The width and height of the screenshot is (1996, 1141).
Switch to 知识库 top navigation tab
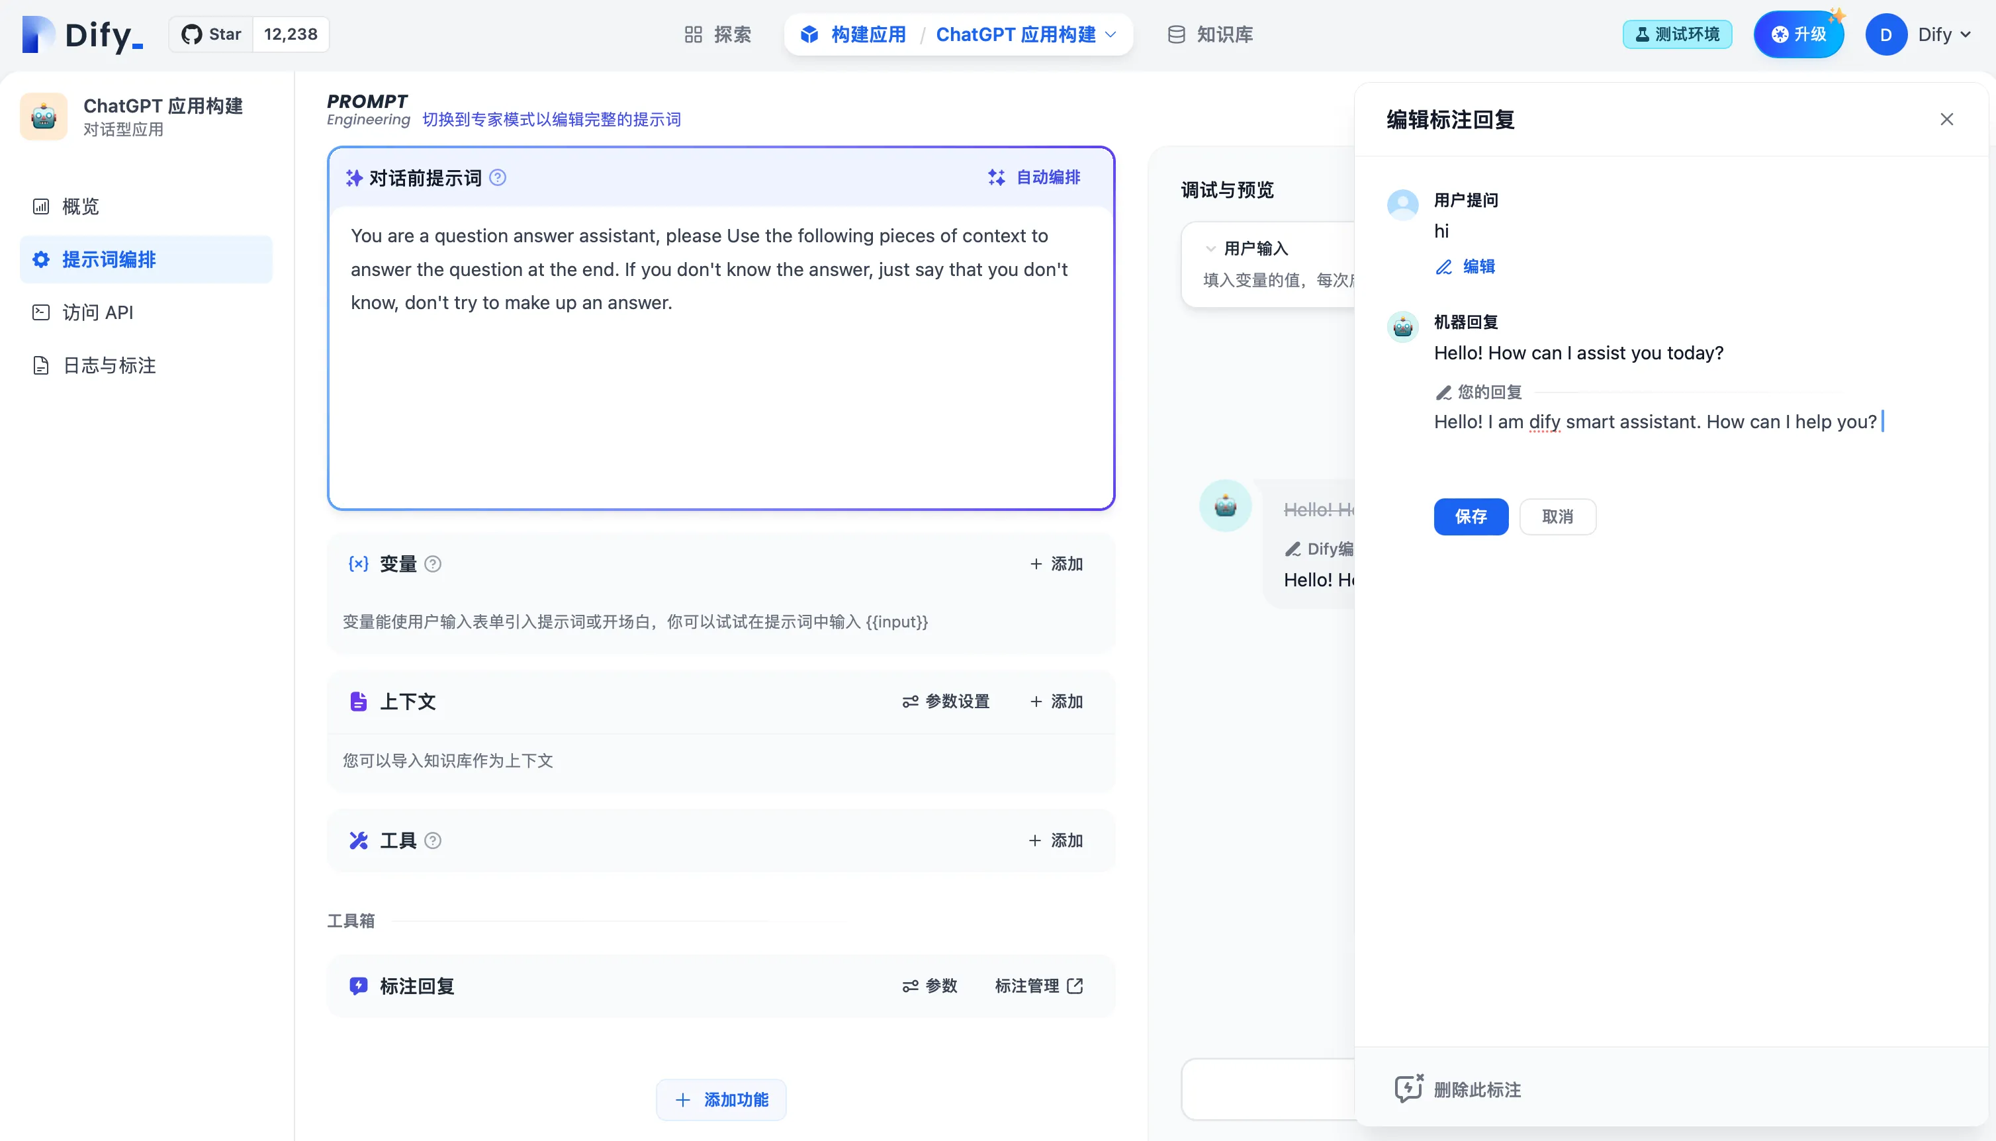(1210, 34)
